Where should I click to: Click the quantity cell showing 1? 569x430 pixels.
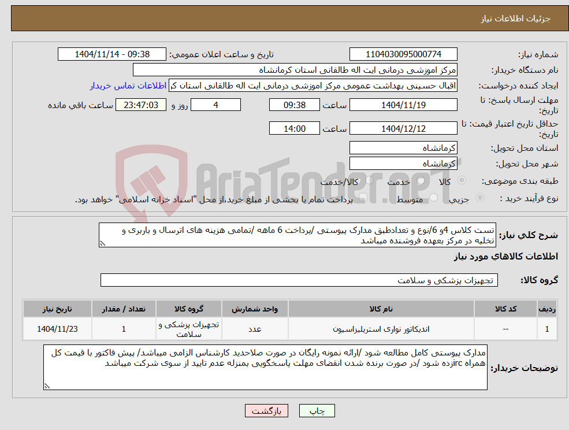tap(124, 329)
